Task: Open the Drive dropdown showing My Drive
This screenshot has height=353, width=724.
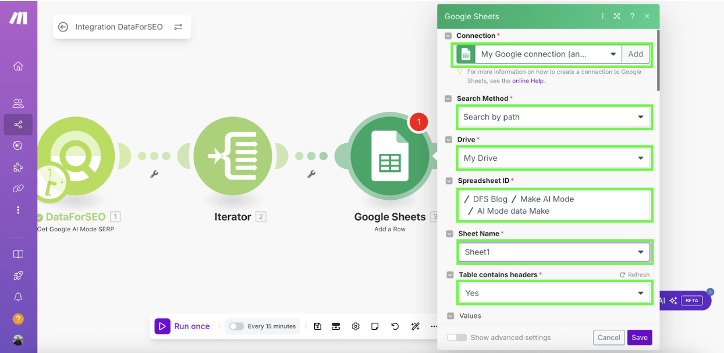Action: point(554,158)
